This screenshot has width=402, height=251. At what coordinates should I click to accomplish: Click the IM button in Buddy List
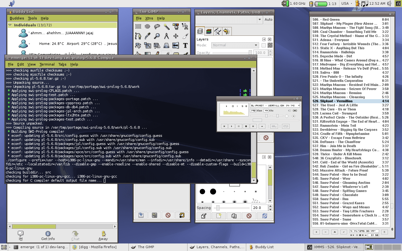pos(21,236)
